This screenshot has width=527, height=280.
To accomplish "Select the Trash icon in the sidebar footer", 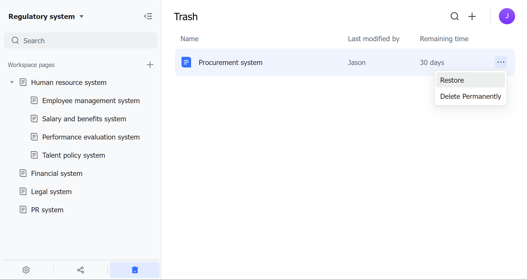I will coord(134,270).
